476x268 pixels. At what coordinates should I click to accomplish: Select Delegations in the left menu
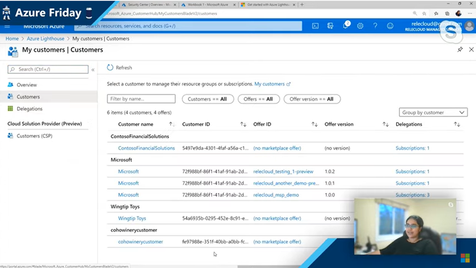coord(29,109)
